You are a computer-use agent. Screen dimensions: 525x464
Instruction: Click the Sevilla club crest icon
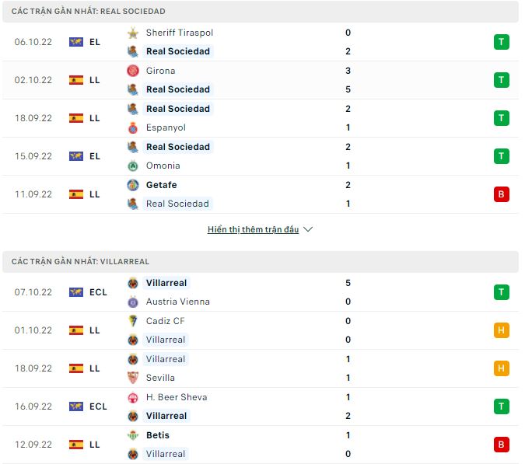pyautogui.click(x=133, y=378)
